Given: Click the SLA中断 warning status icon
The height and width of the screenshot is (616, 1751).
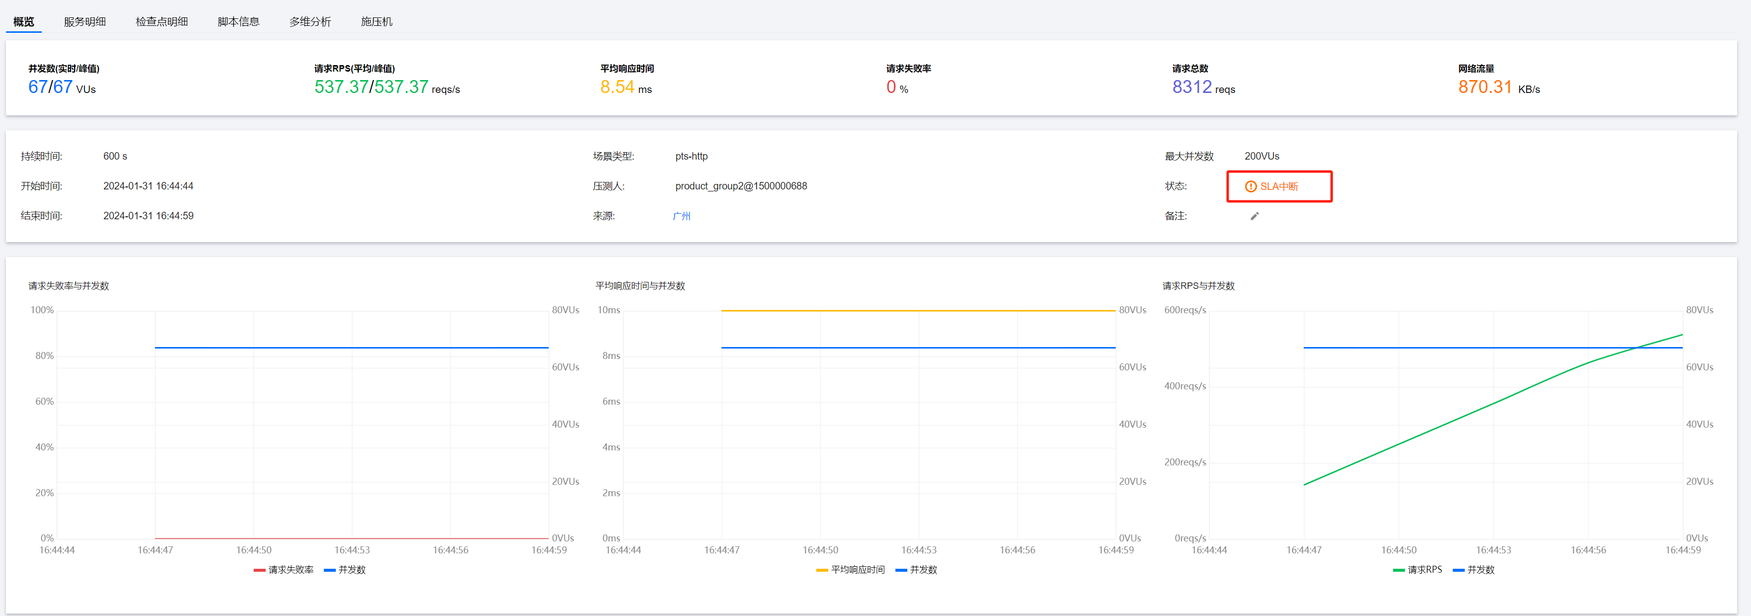Looking at the screenshot, I should pyautogui.click(x=1250, y=186).
